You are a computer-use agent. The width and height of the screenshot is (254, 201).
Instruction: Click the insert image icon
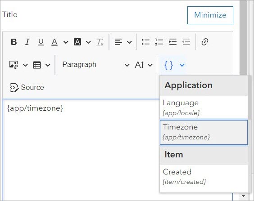(x=14, y=65)
